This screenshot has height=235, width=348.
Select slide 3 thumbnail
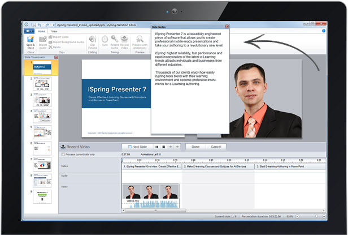(42, 100)
